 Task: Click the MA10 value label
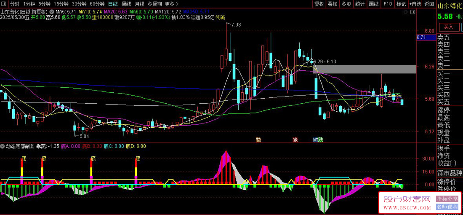pyautogui.click(x=90, y=12)
